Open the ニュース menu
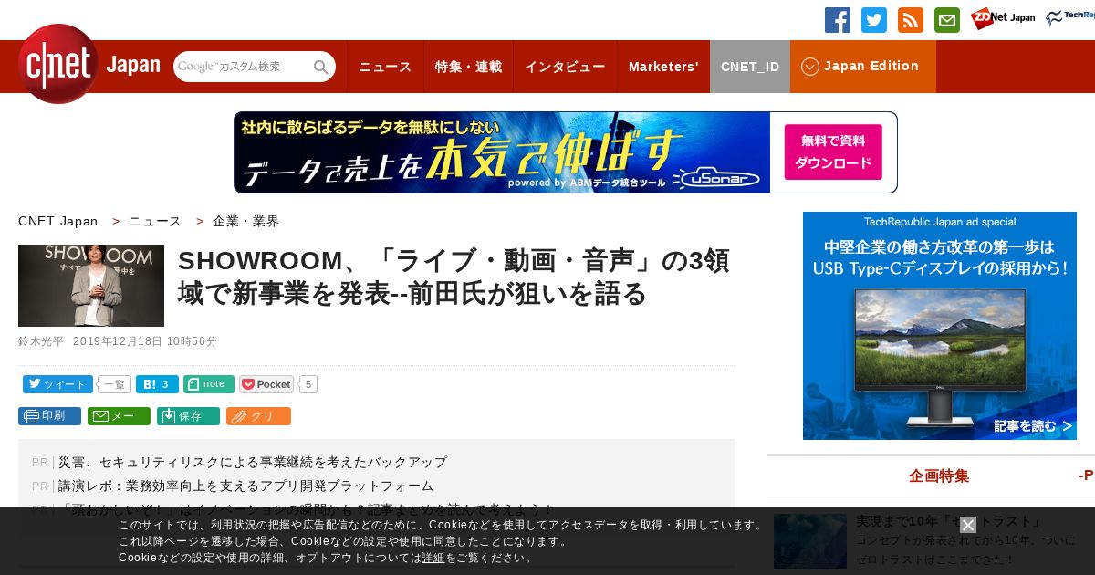This screenshot has width=1095, height=575. click(385, 67)
